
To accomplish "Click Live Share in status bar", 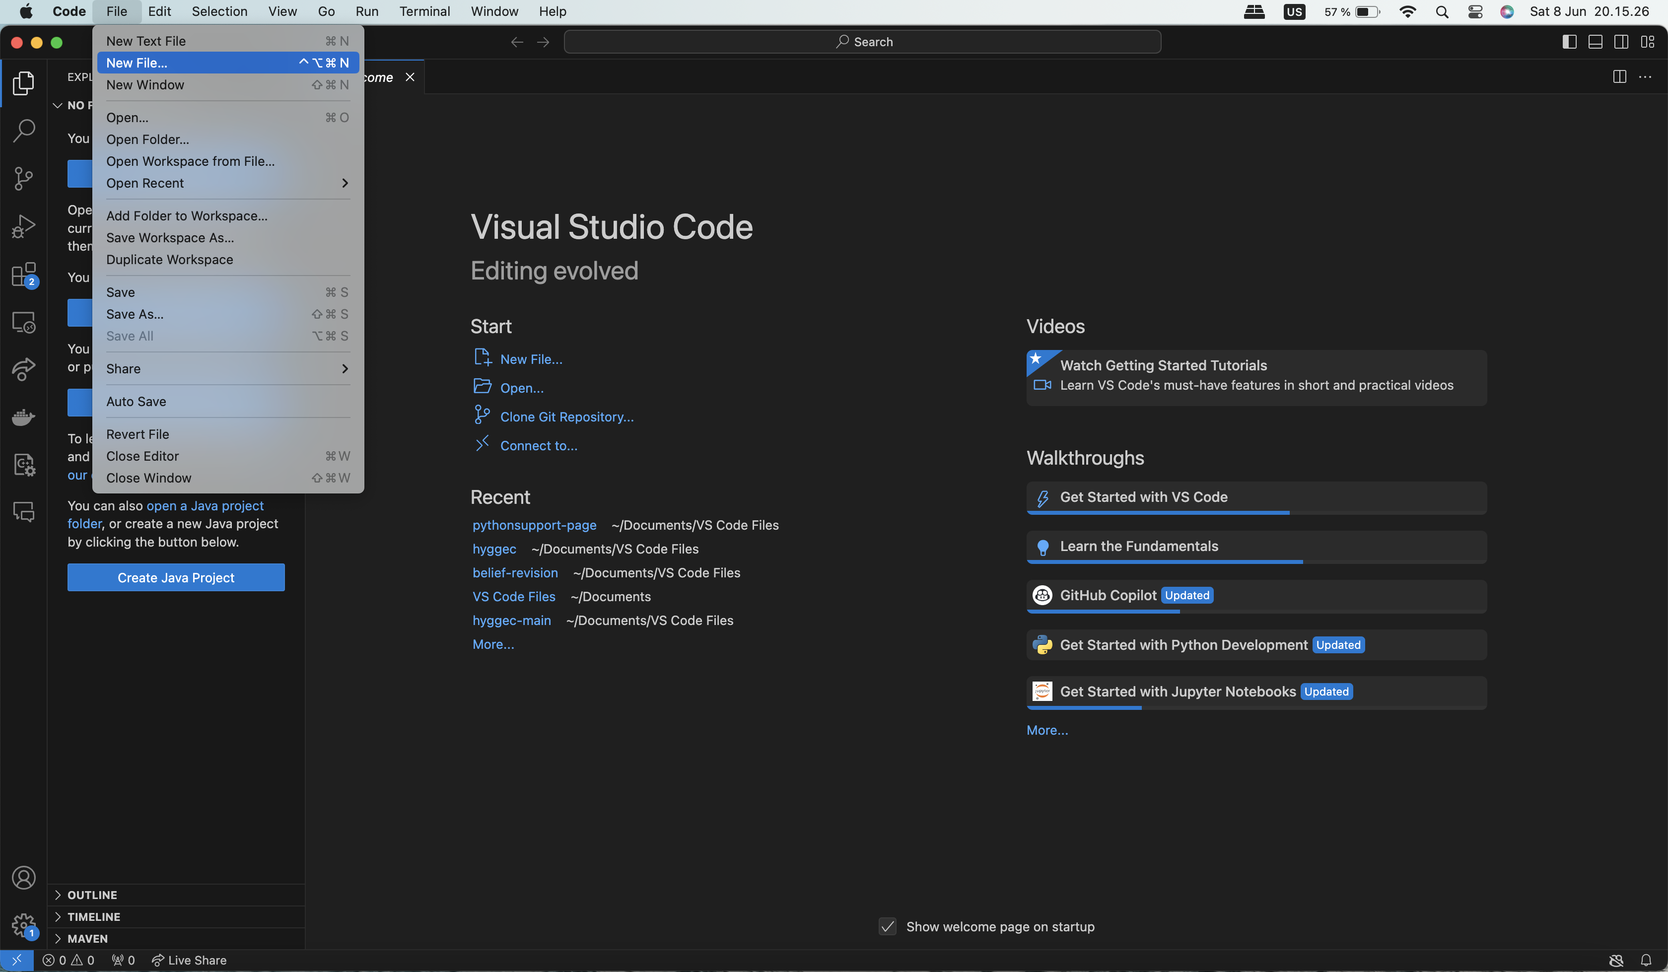I will 189,960.
